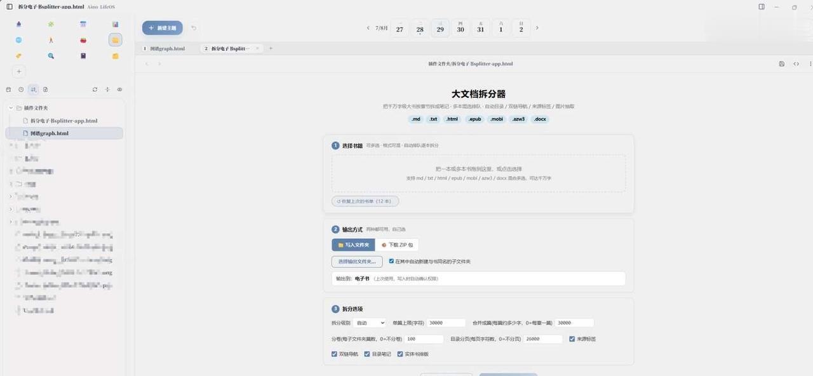The image size is (813, 376).
Task: Select 图谱graph.html in file tree
Action: [64, 133]
